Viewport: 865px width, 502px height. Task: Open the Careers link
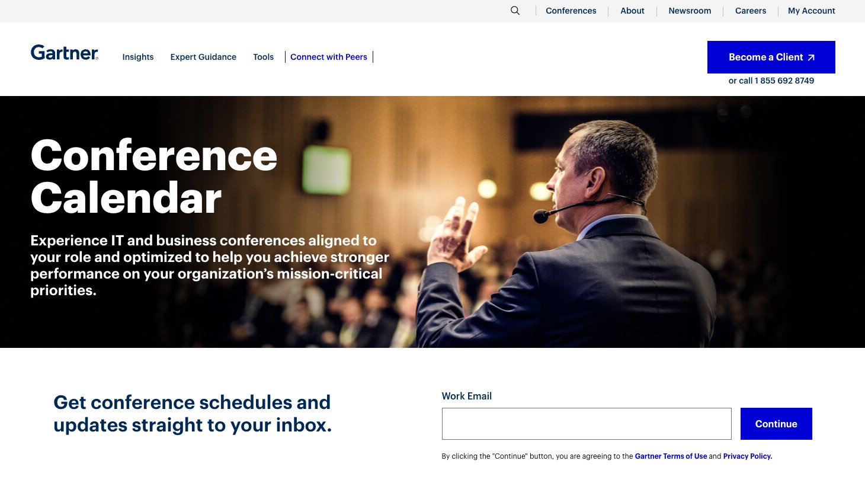750,11
